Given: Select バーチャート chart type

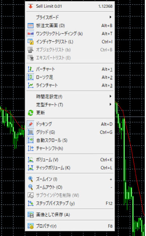Looking at the screenshot, I should tap(70, 69).
